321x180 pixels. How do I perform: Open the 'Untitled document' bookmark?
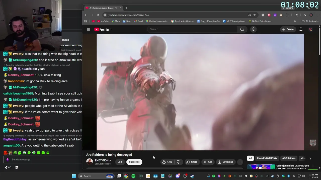coord(156,21)
